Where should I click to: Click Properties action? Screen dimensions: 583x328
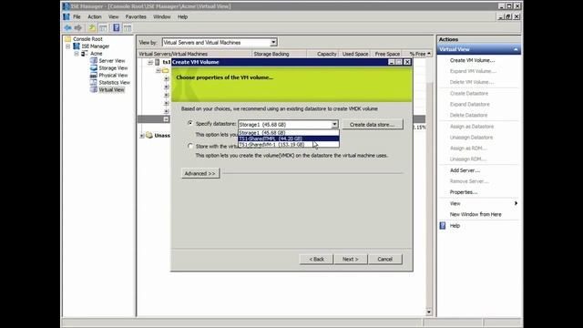click(464, 192)
